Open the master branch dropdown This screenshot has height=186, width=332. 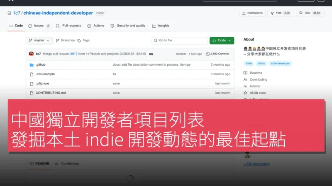[x=39, y=41]
